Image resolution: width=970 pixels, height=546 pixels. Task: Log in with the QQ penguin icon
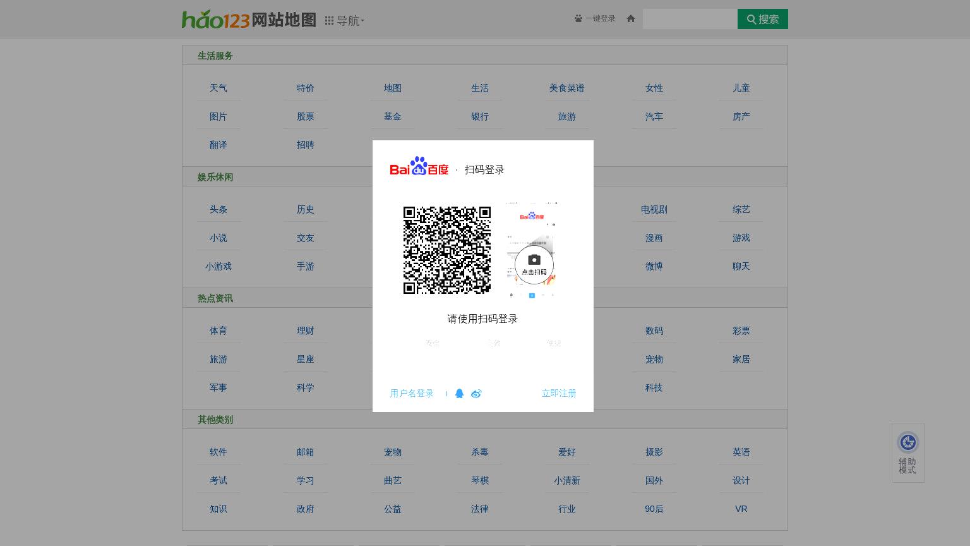click(x=460, y=393)
